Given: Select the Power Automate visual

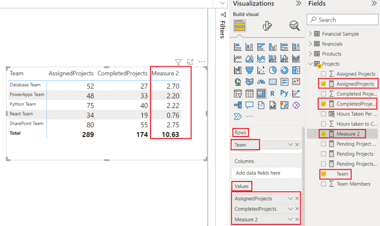Looking at the screenshot, I should tap(237, 117).
